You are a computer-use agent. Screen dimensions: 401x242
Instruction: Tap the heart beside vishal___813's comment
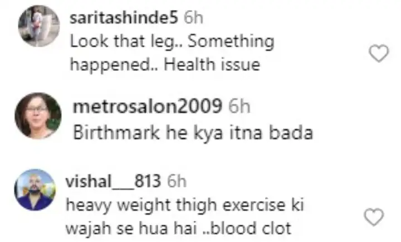(x=374, y=217)
